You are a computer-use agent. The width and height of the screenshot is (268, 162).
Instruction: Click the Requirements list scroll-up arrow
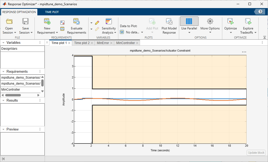pos(43,77)
